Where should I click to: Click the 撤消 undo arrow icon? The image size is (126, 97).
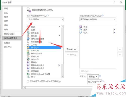point(81,30)
